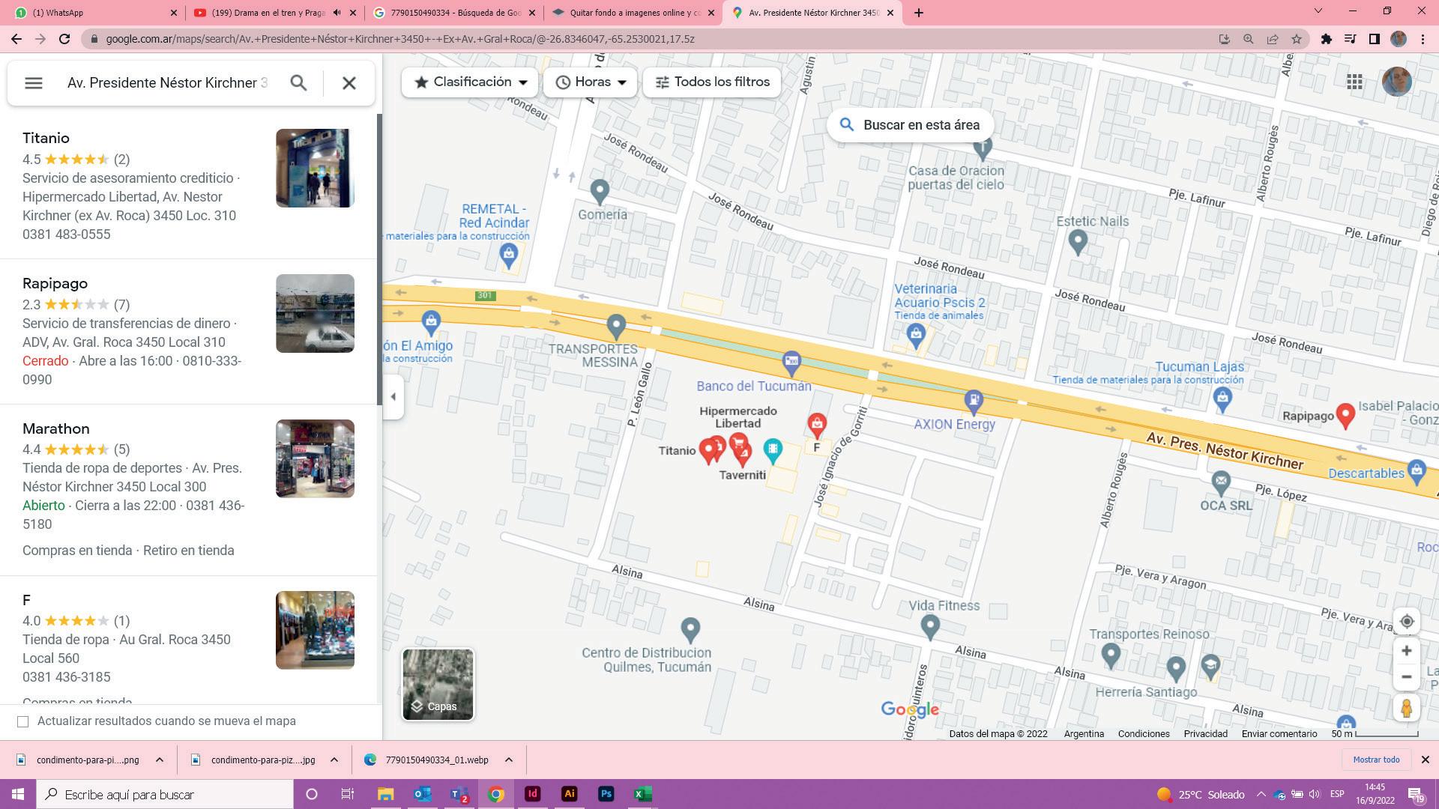The width and height of the screenshot is (1439, 809).
Task: Expand options for condimento-para-piz jpg download
Action: coord(334,760)
